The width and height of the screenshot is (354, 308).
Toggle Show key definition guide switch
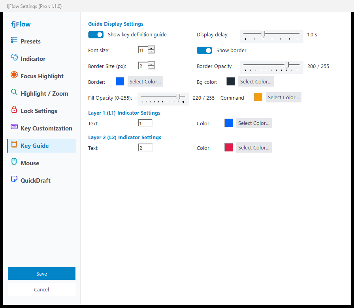coord(96,34)
